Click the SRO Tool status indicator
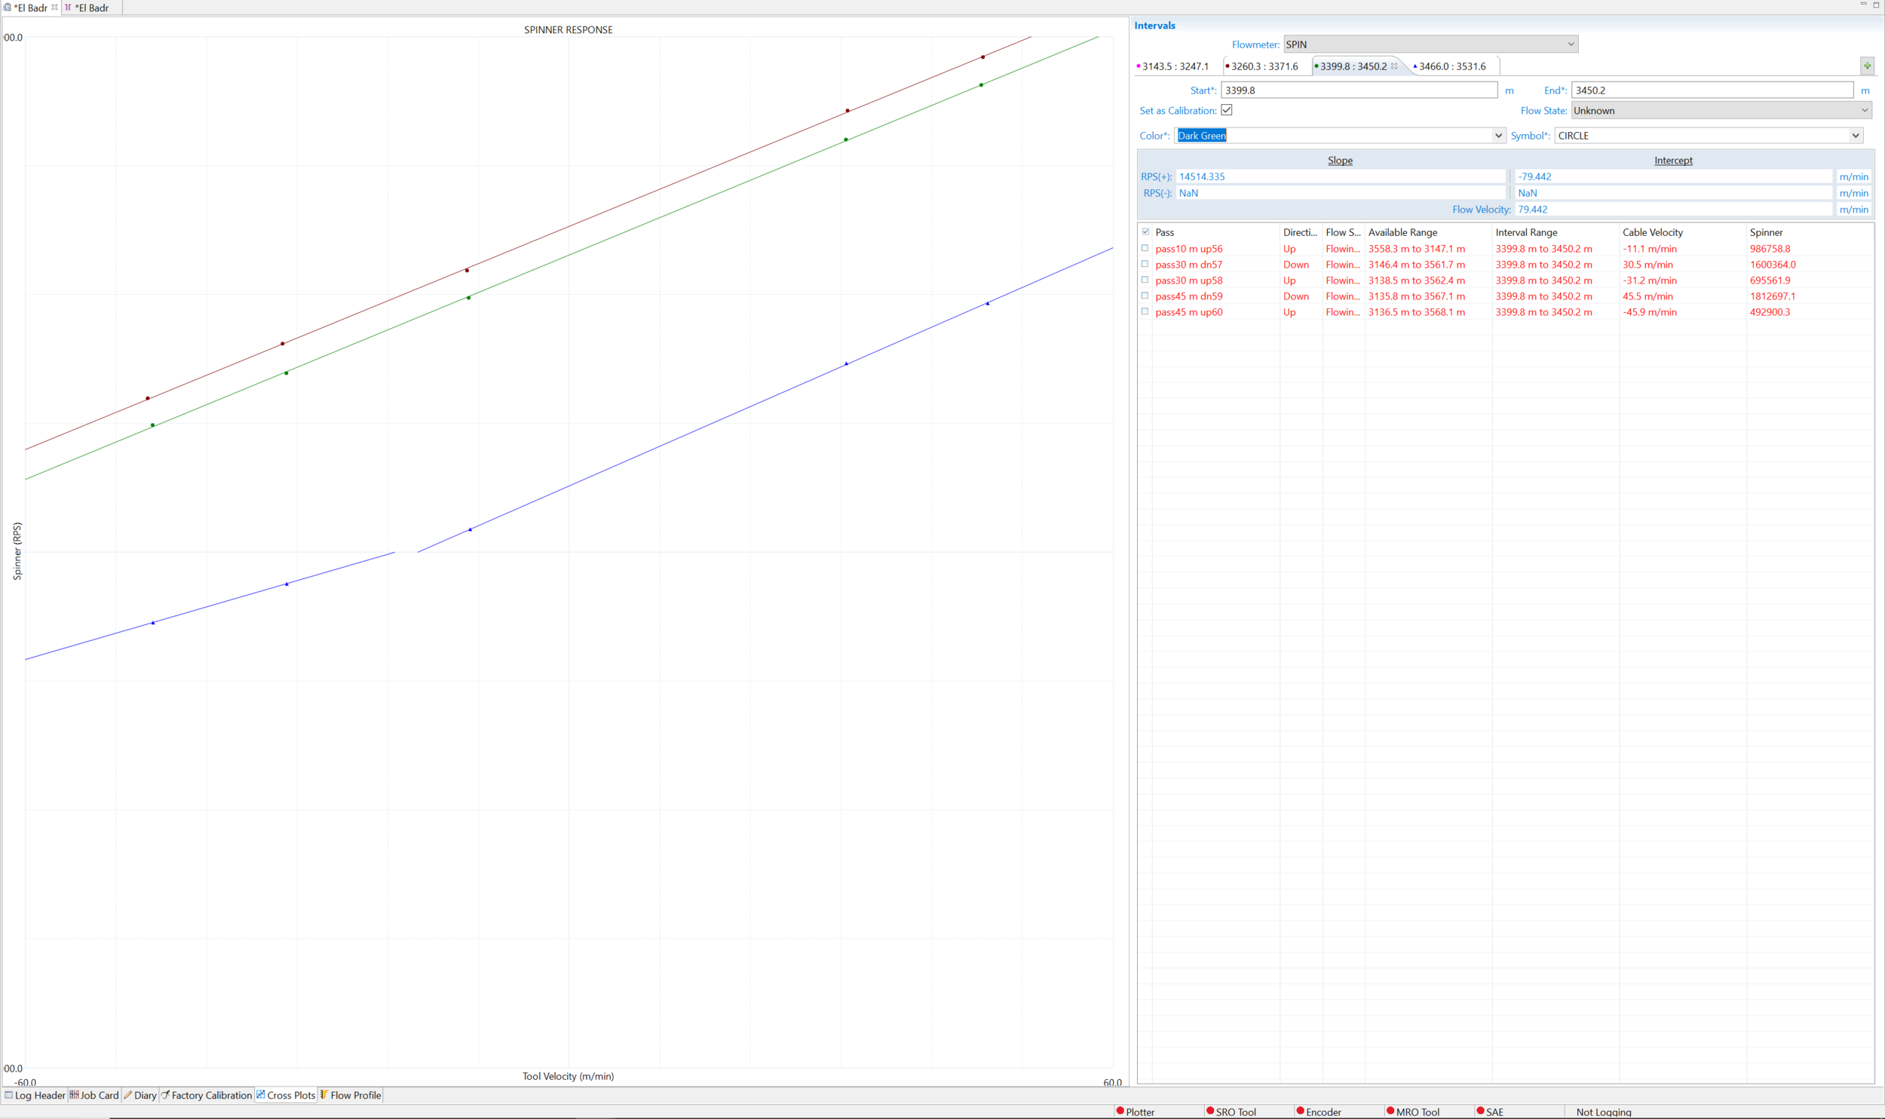This screenshot has height=1119, width=1885. click(x=1210, y=1111)
